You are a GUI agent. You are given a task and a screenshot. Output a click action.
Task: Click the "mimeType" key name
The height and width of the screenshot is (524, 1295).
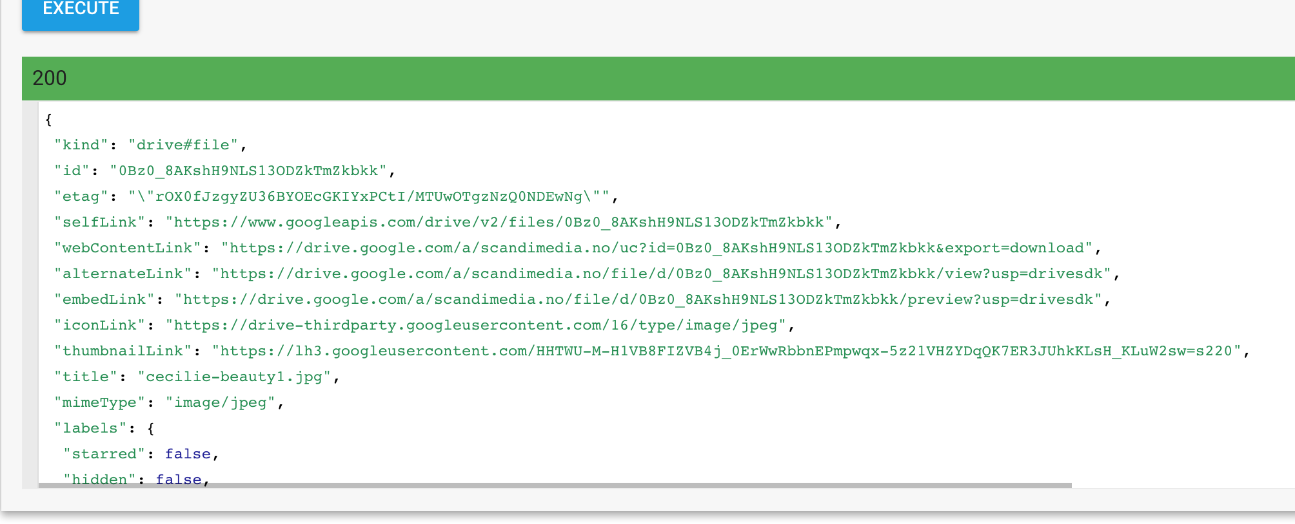(x=100, y=402)
